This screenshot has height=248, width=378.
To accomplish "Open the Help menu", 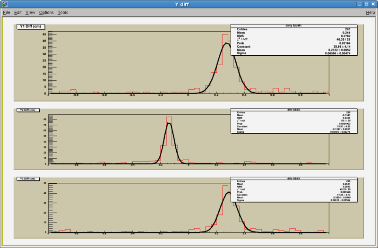I will click(370, 13).
